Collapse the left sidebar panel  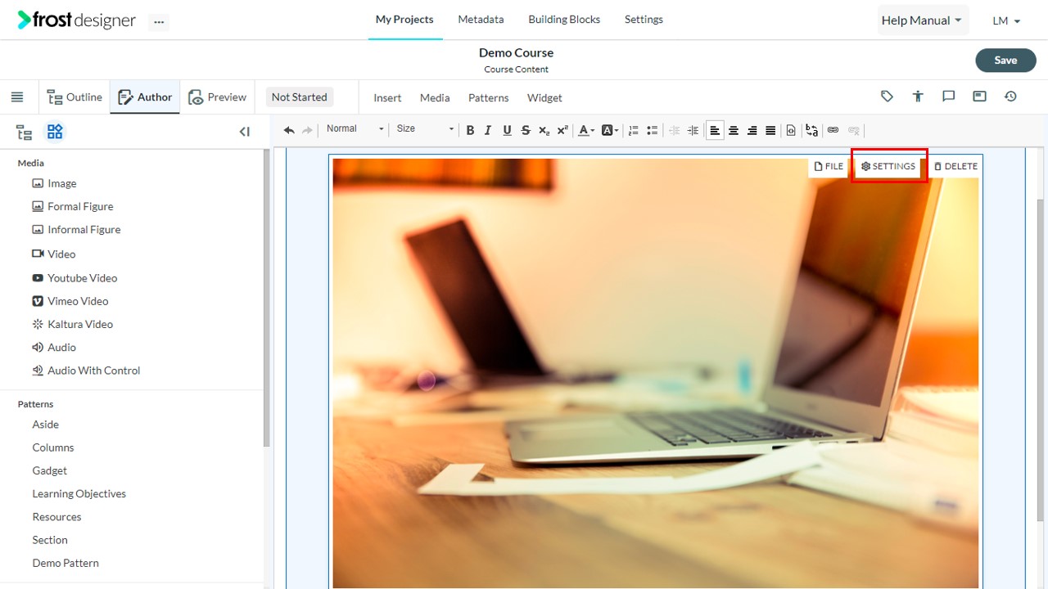coord(244,132)
